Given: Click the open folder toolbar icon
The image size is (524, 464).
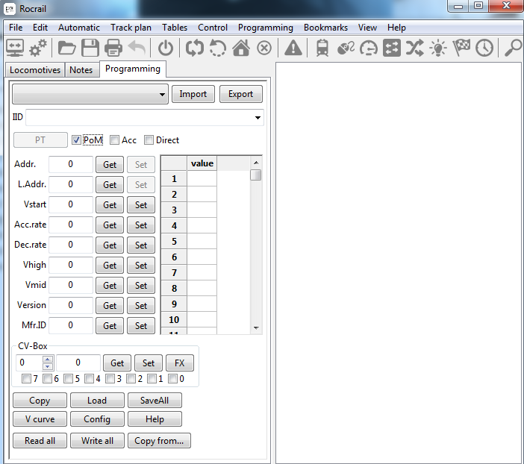Looking at the screenshot, I should tap(67, 48).
